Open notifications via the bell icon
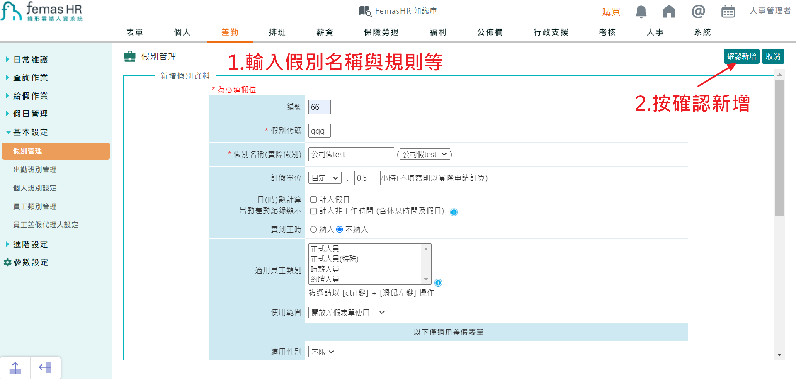The height and width of the screenshot is (379, 796). tap(641, 12)
